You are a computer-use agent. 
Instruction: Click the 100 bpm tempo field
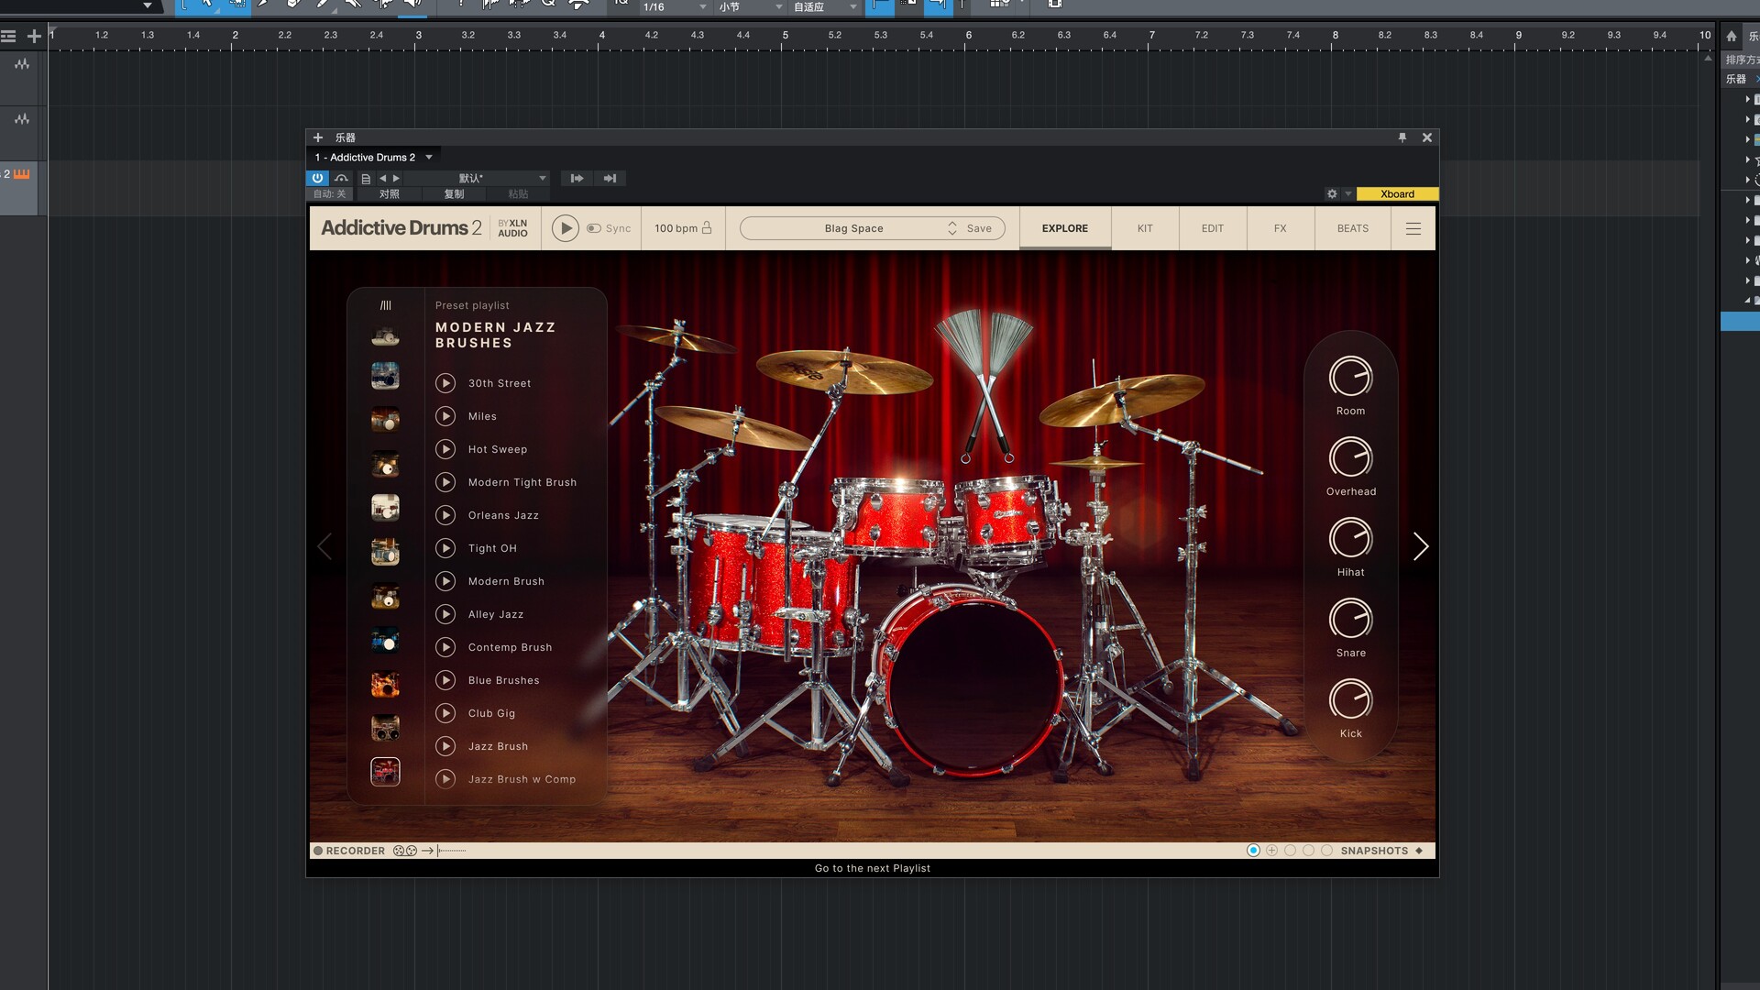point(676,228)
